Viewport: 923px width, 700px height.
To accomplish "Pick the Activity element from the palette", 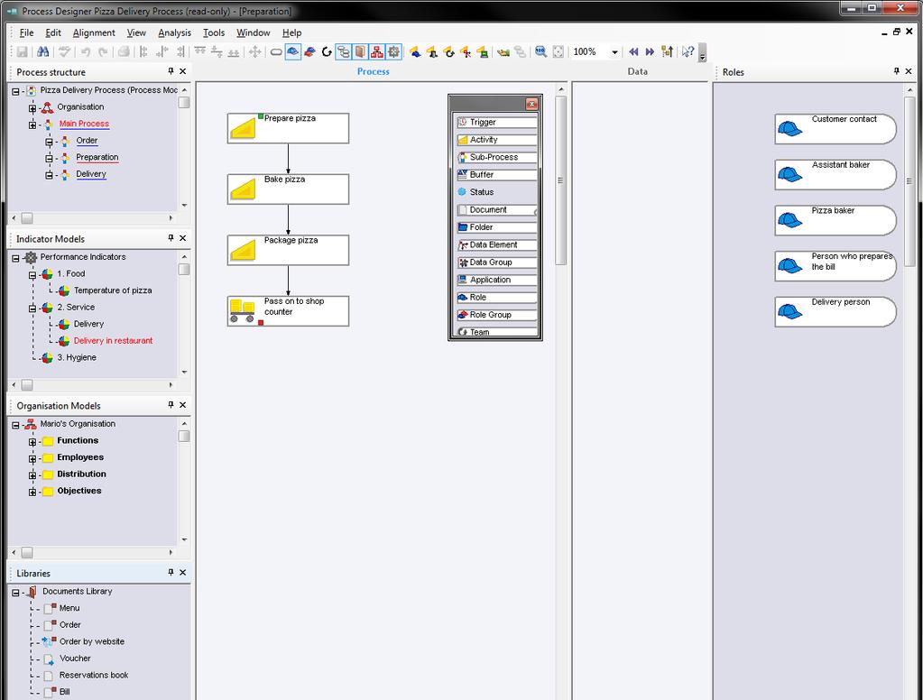I will coord(497,140).
